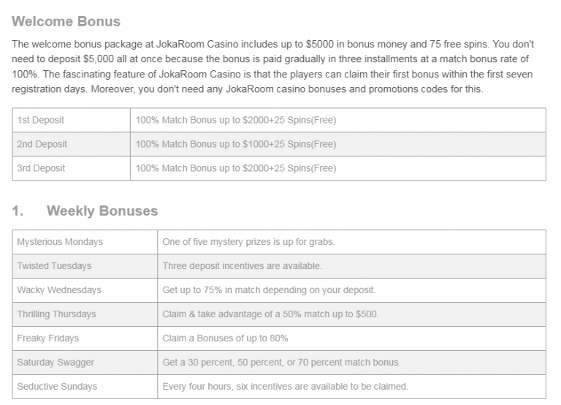The image size is (561, 405).
Task: Click the Welcome Bonus heading
Action: (66, 21)
